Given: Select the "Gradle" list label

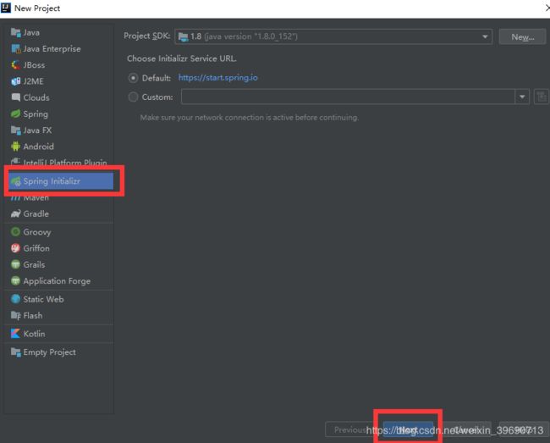Looking at the screenshot, I should pos(36,213).
